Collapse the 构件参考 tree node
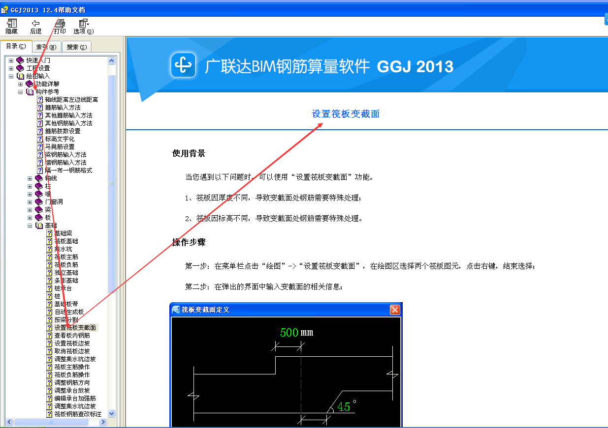The width and height of the screenshot is (608, 428). coord(20,92)
